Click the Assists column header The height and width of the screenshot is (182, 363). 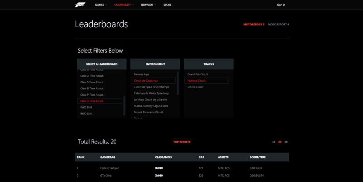click(x=223, y=157)
